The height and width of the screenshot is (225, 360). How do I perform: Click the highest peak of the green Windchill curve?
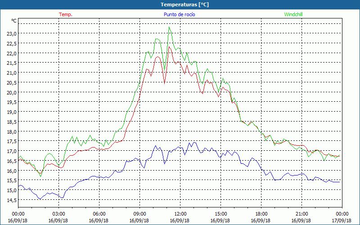pyautogui.click(x=169, y=27)
